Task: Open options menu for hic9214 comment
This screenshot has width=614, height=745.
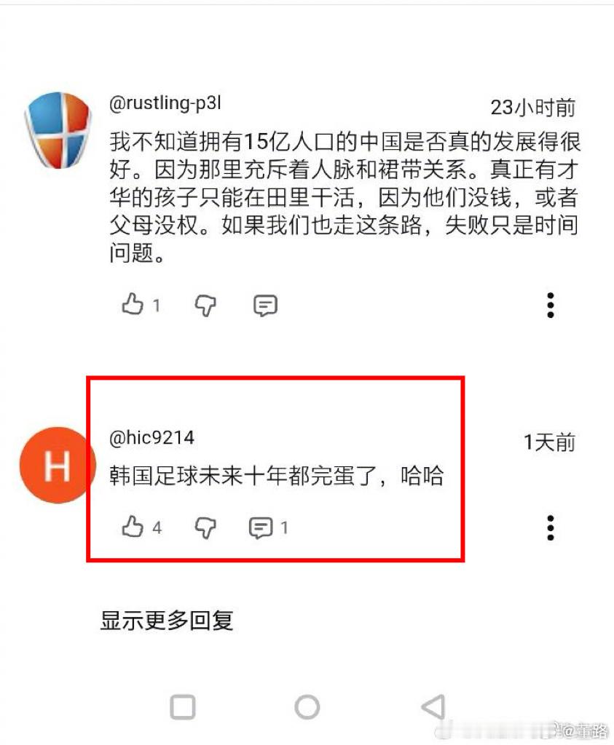Action: [551, 527]
